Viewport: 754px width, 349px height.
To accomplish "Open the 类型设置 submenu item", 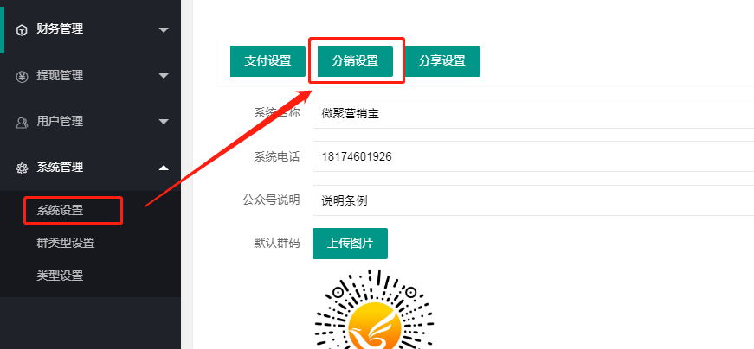I will tap(60, 276).
